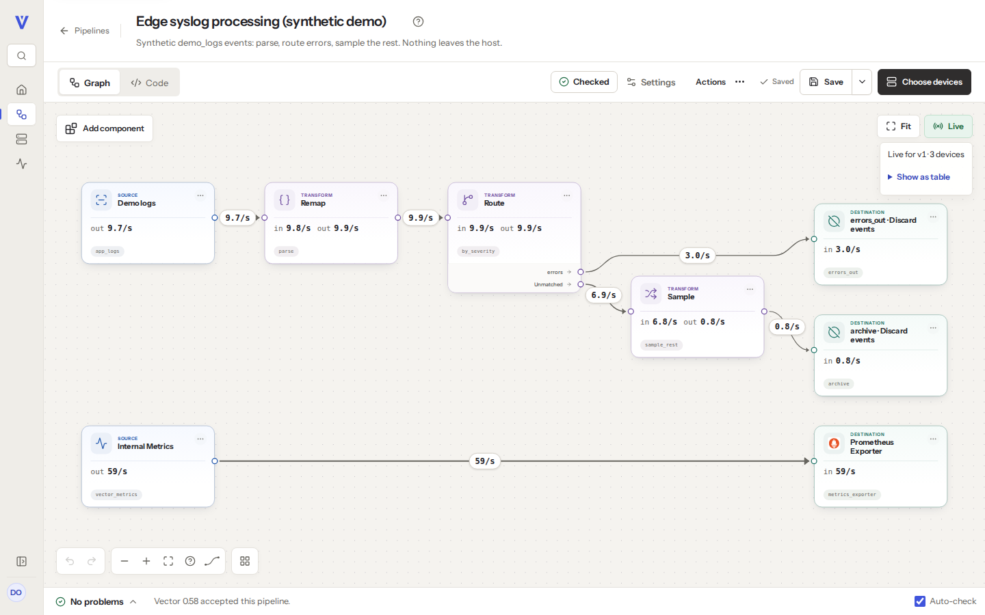Open the DO user avatar

click(16, 592)
